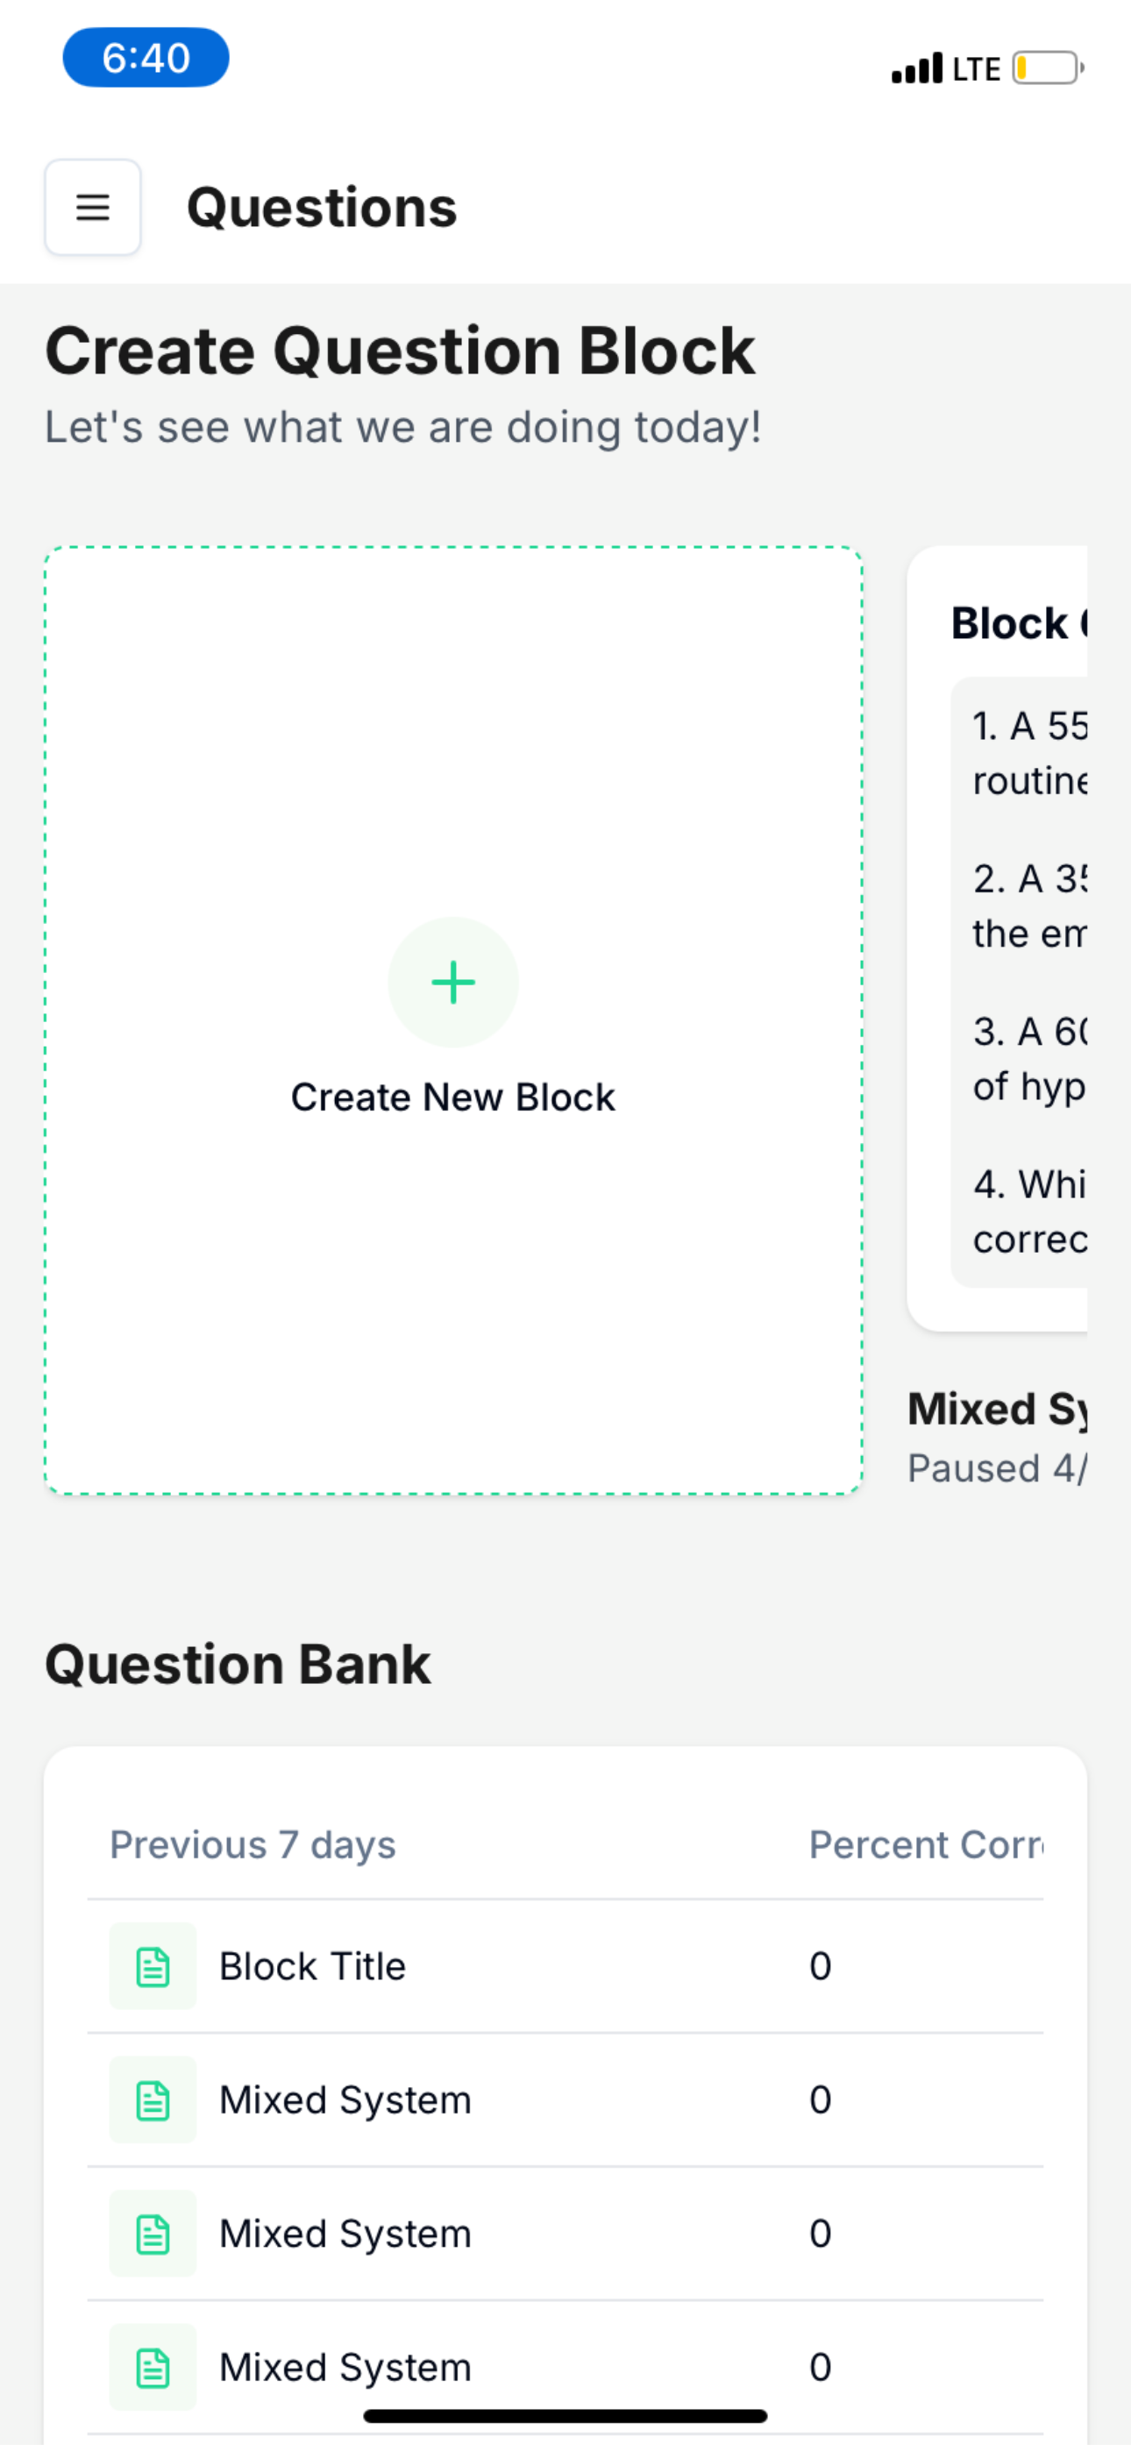Open the partially visible Block card
Viewport: 1131px width, 2451px height.
tap(997, 938)
